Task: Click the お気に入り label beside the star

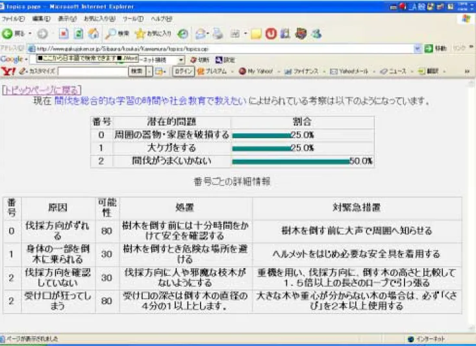Action: click(x=159, y=34)
